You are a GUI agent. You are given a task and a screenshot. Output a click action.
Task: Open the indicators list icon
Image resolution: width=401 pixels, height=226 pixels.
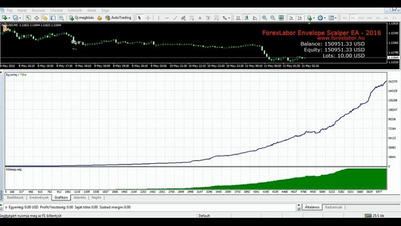[310, 18]
